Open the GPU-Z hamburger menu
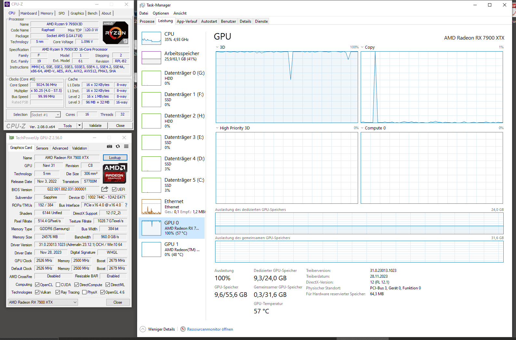The image size is (516, 340). coord(126,146)
